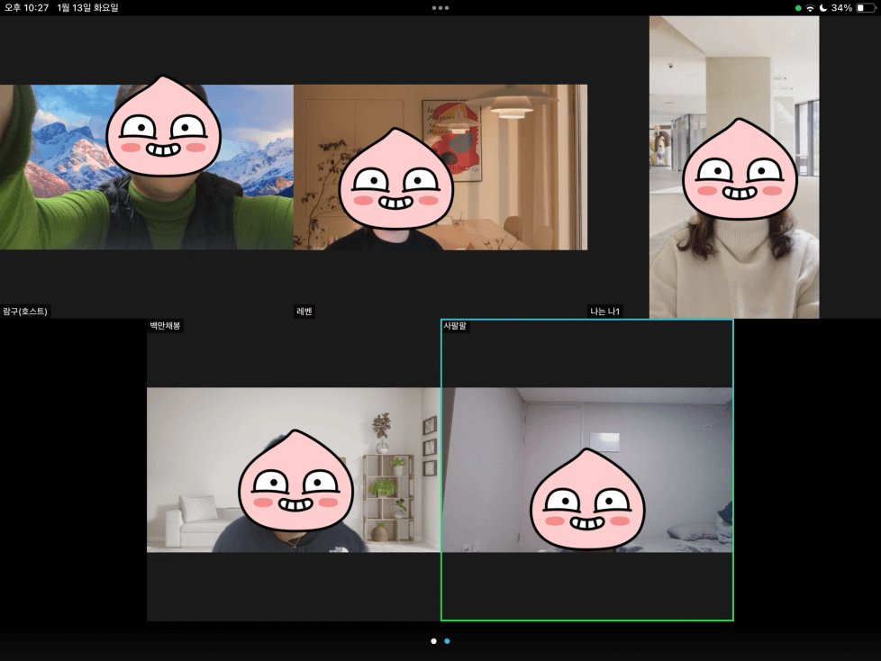
Task: Select 레벤's video with the pendant lamp
Action: pyautogui.click(x=440, y=168)
